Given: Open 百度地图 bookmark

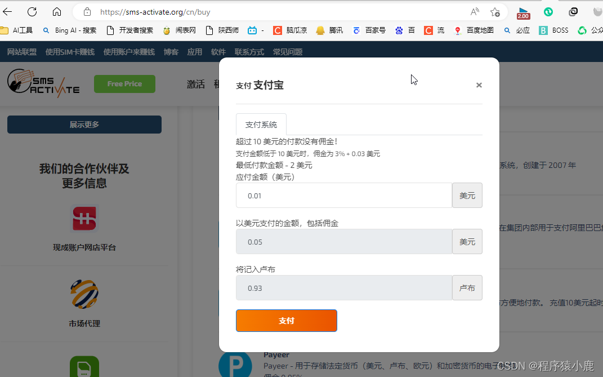Looking at the screenshot, I should click(x=474, y=30).
